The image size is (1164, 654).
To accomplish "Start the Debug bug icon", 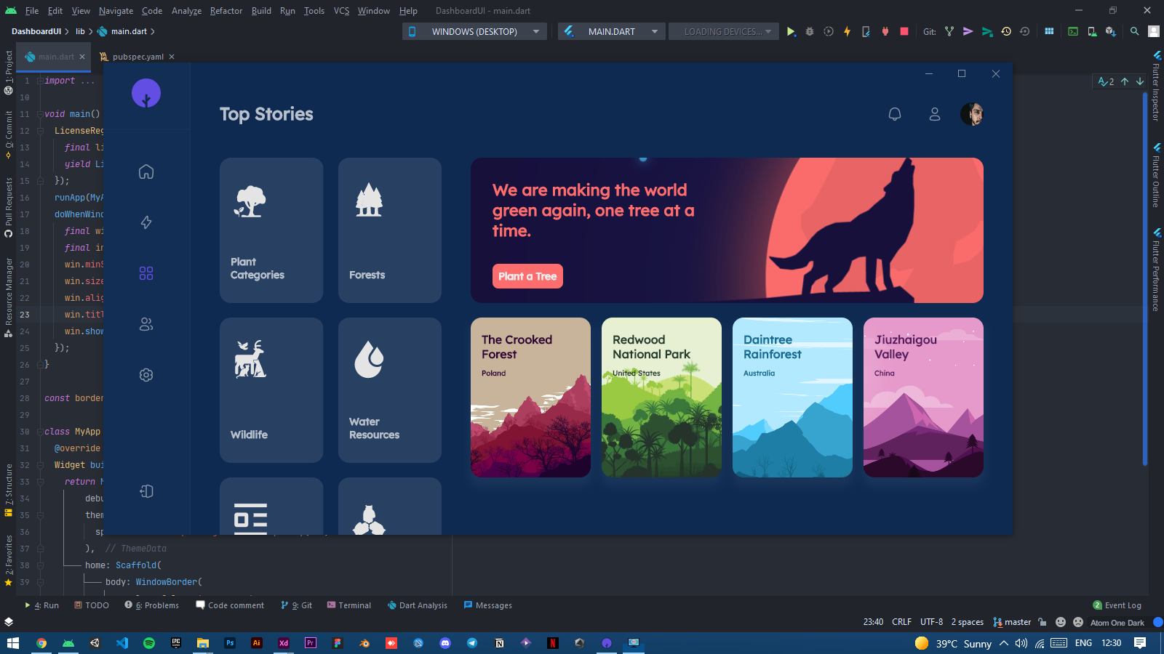I will coord(810,31).
